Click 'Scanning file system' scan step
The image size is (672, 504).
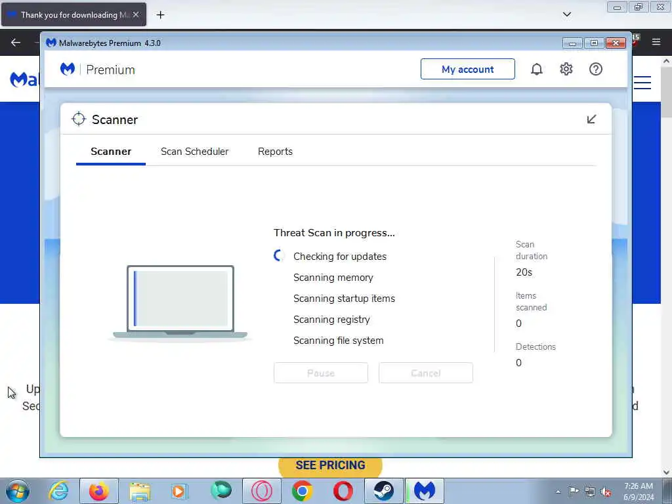tap(338, 341)
